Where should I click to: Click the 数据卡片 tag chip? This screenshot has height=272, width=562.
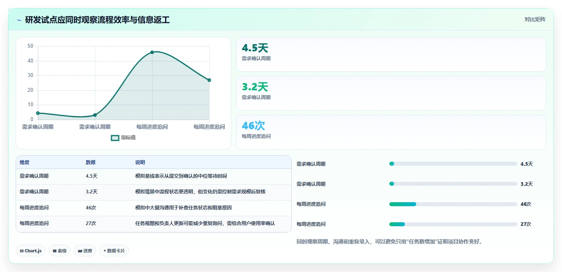click(114, 251)
